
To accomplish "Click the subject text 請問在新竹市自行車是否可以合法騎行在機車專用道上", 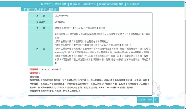I will (x=81, y=28).
